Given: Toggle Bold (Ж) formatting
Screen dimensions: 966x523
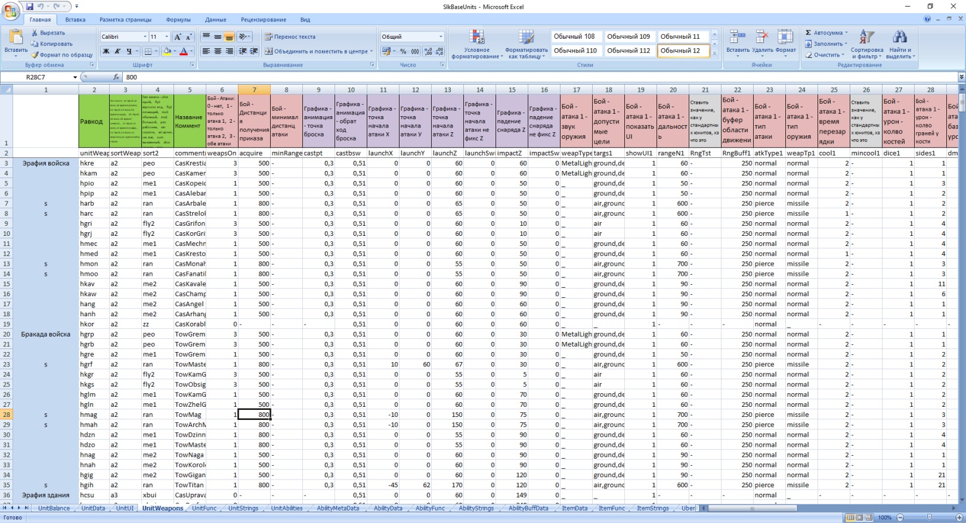Looking at the screenshot, I should pyautogui.click(x=106, y=51).
